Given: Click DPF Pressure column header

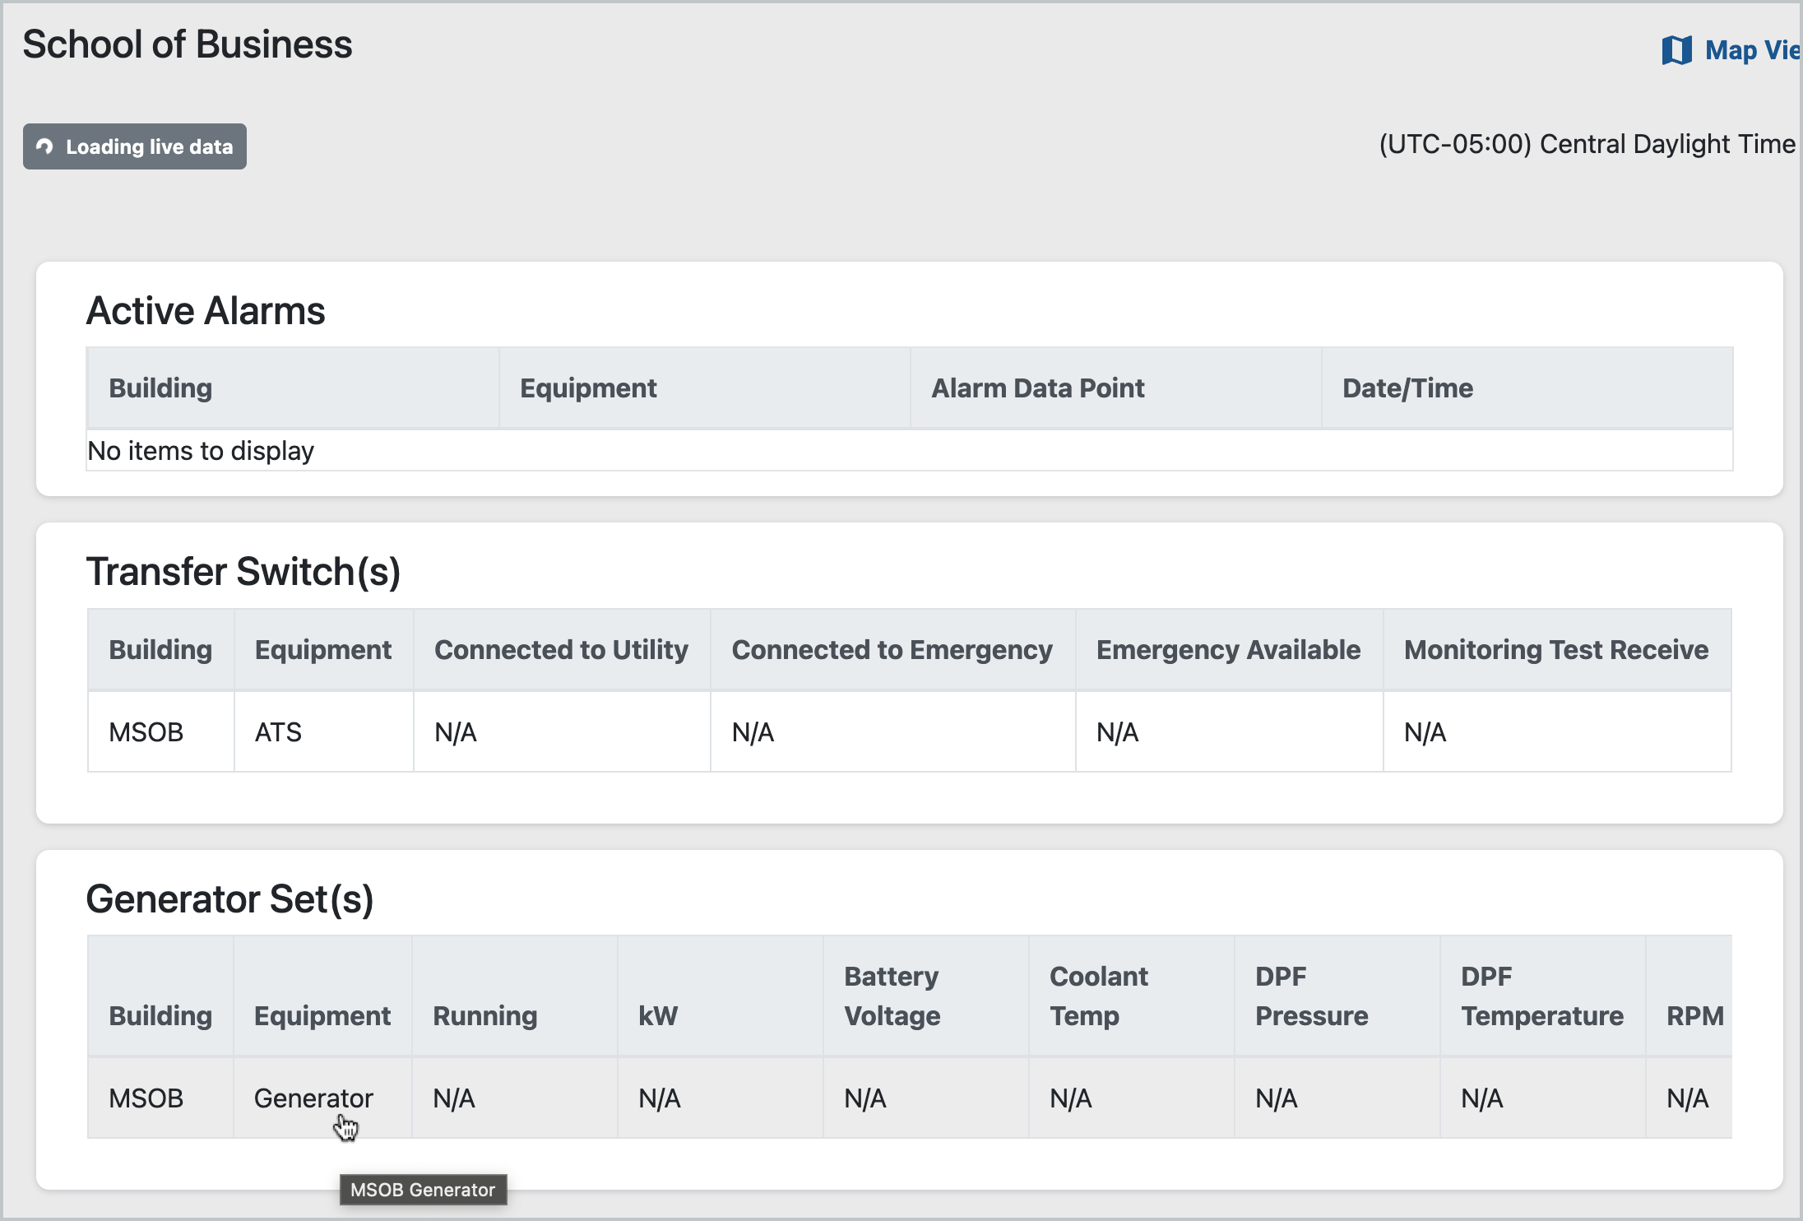Looking at the screenshot, I should (x=1311, y=996).
